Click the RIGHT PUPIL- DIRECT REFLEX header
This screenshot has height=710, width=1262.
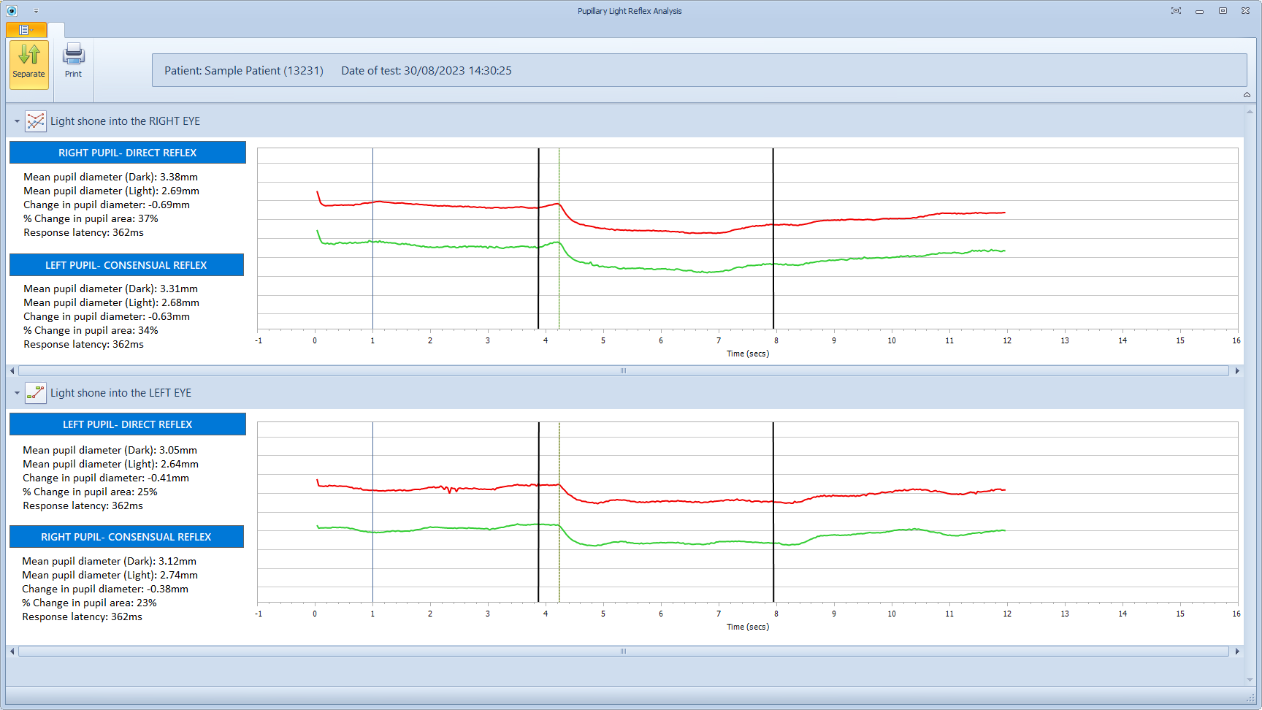coord(128,153)
